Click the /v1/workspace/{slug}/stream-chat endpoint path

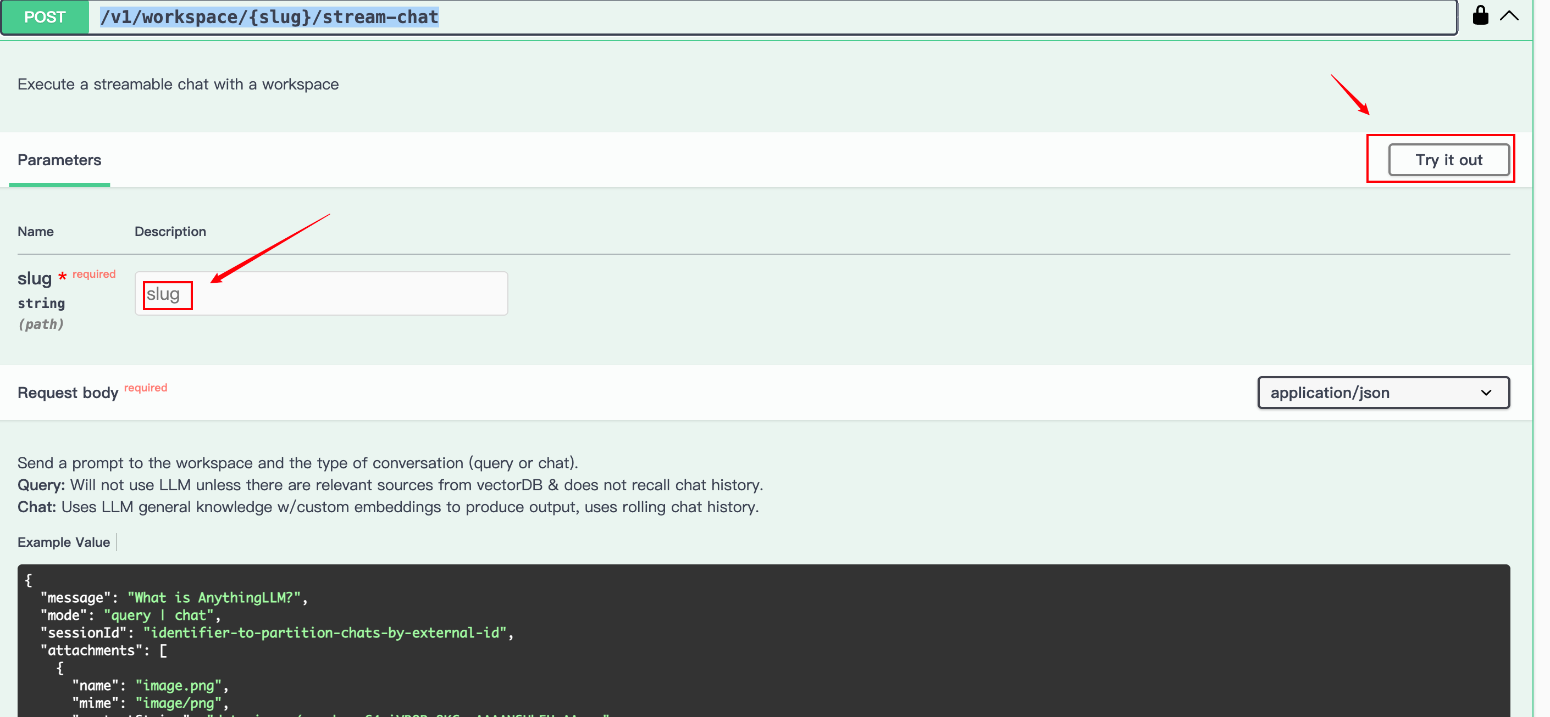[x=269, y=17]
